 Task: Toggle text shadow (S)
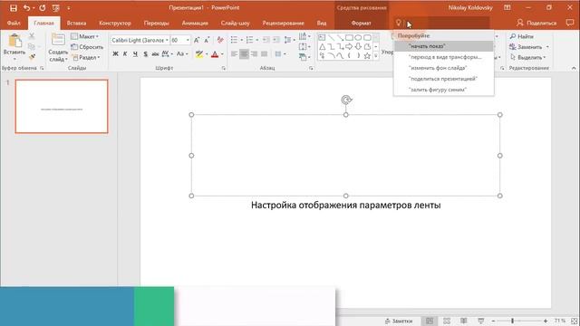point(145,54)
